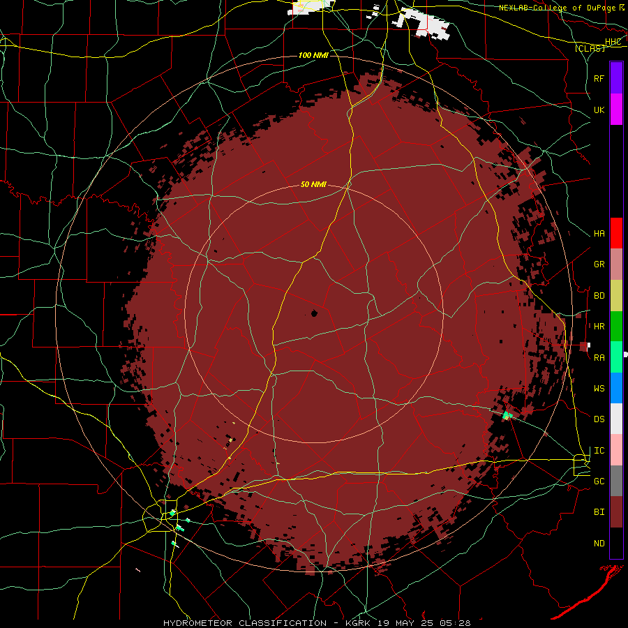Select the GC gray legend swatch
Image resolution: width=628 pixels, height=628 pixels.
[616, 481]
